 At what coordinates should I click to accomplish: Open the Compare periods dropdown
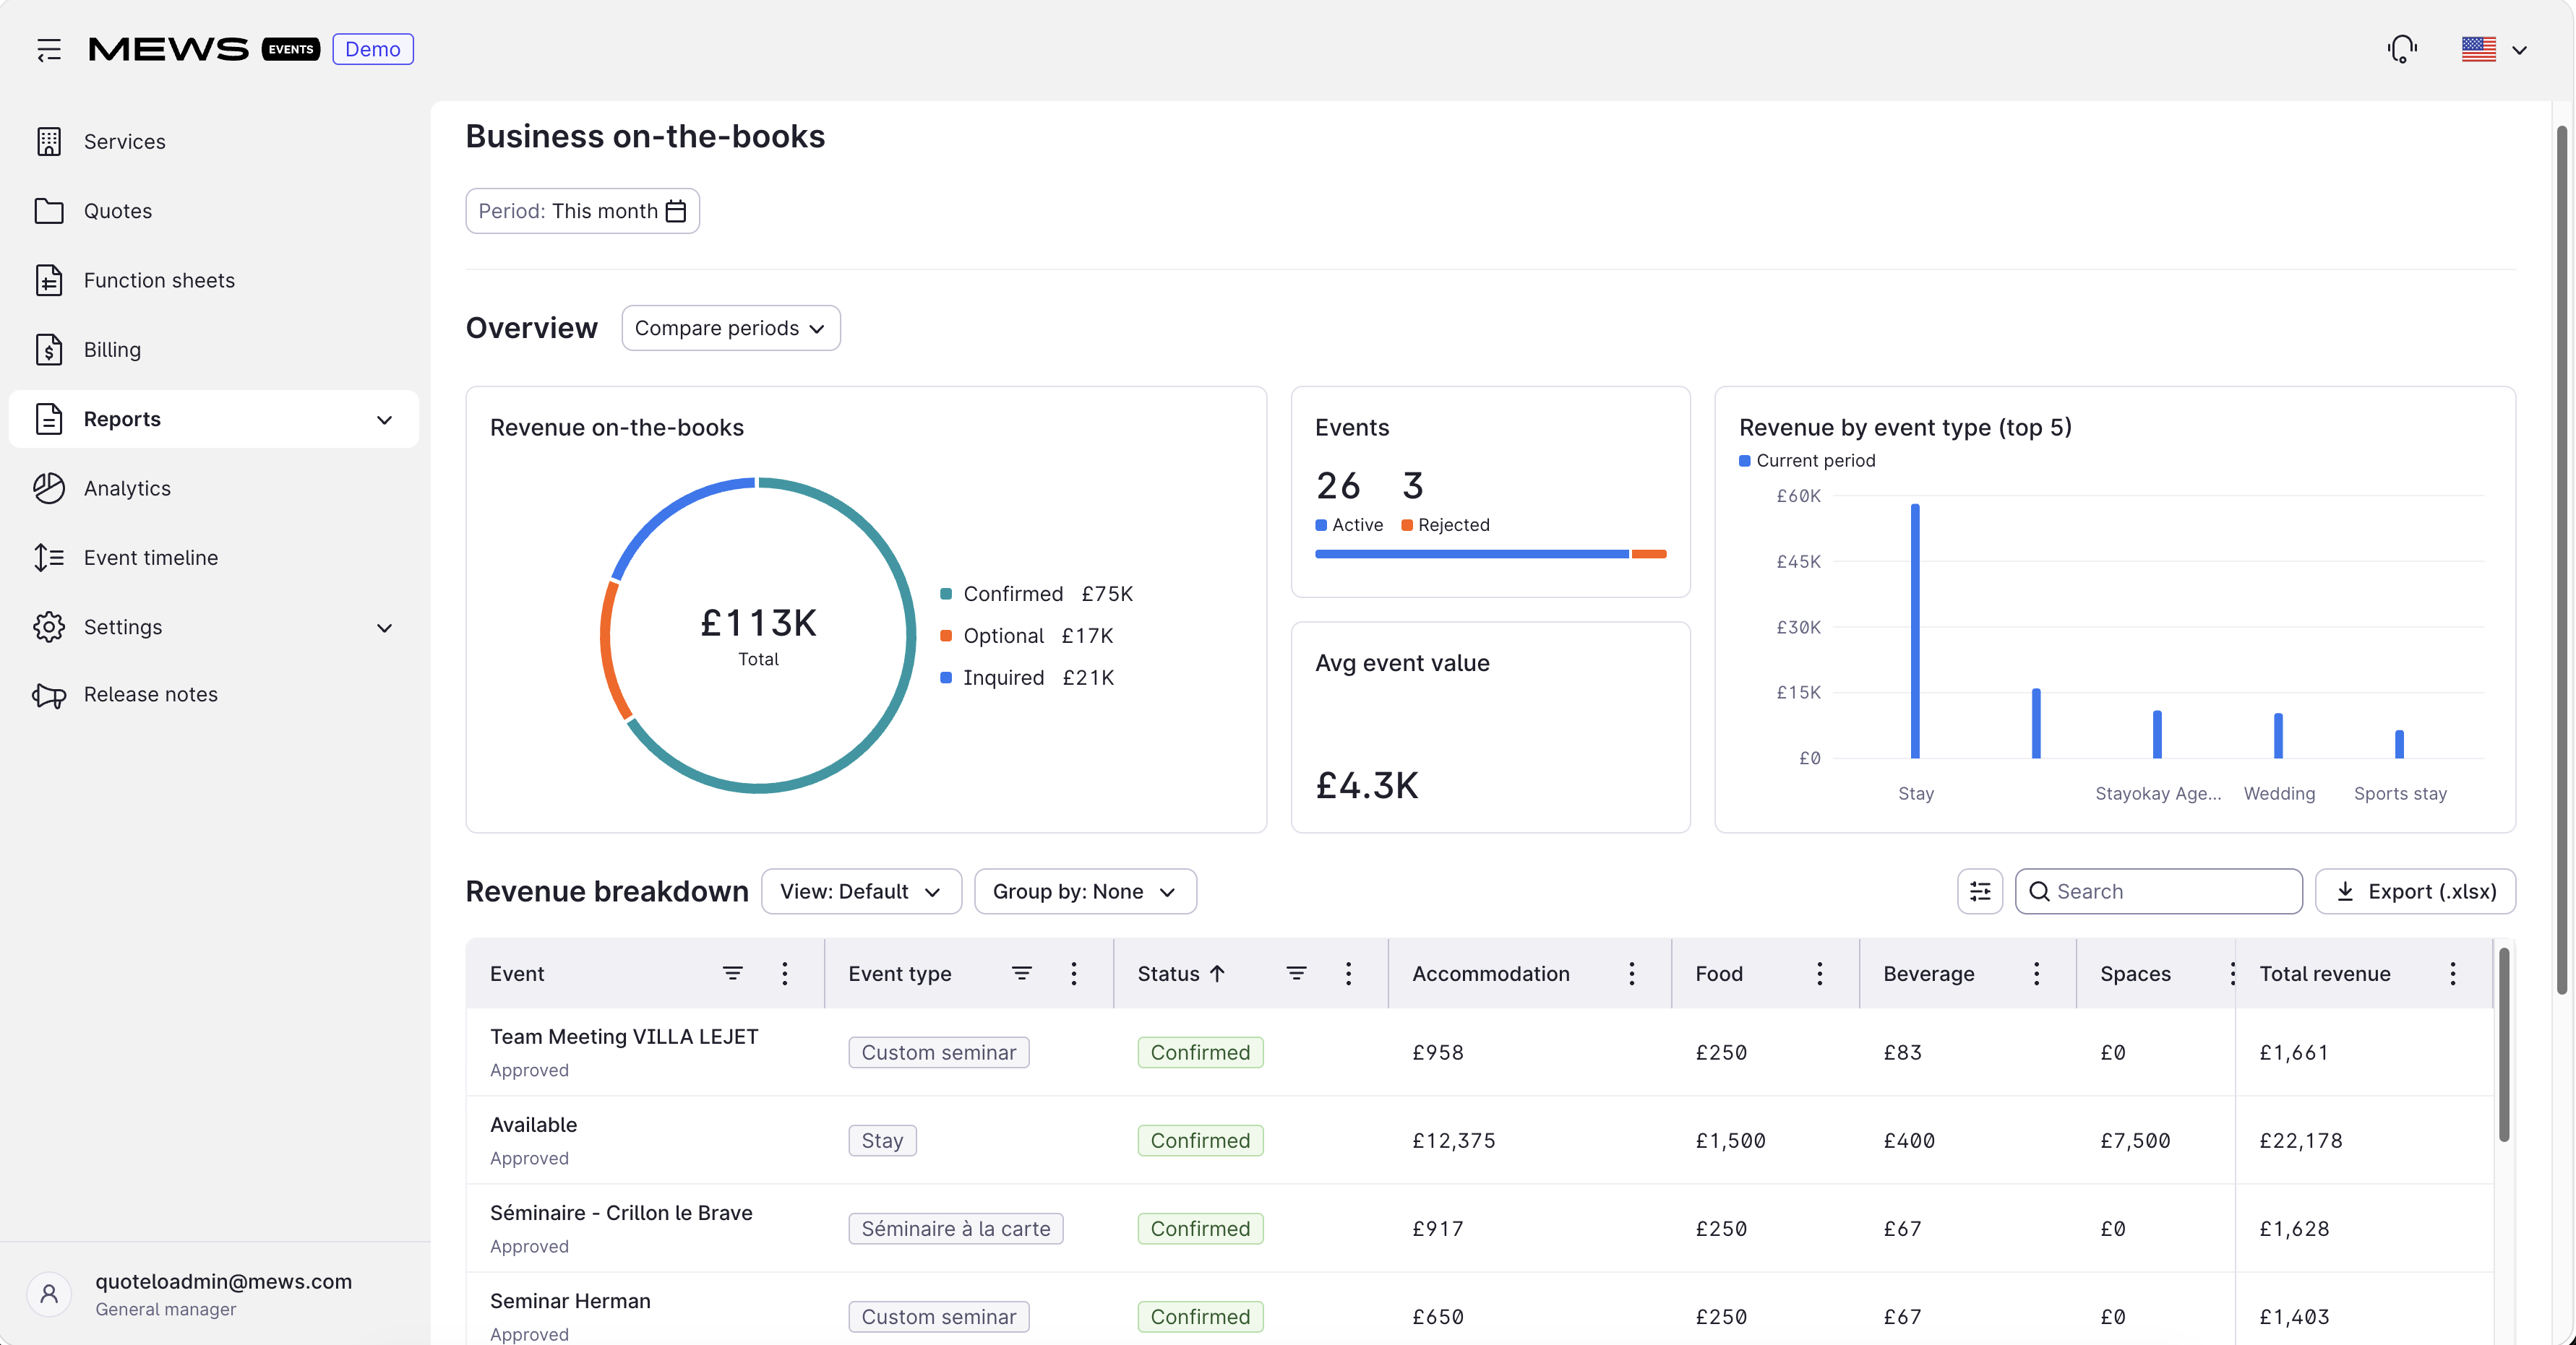(730, 328)
